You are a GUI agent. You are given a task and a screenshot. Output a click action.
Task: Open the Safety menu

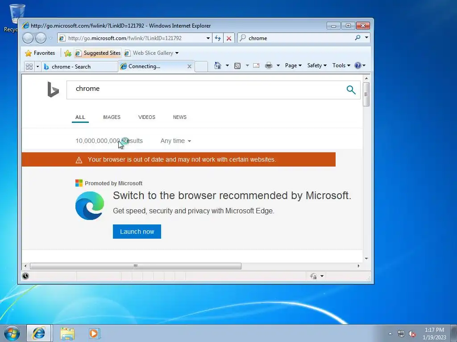pyautogui.click(x=317, y=65)
